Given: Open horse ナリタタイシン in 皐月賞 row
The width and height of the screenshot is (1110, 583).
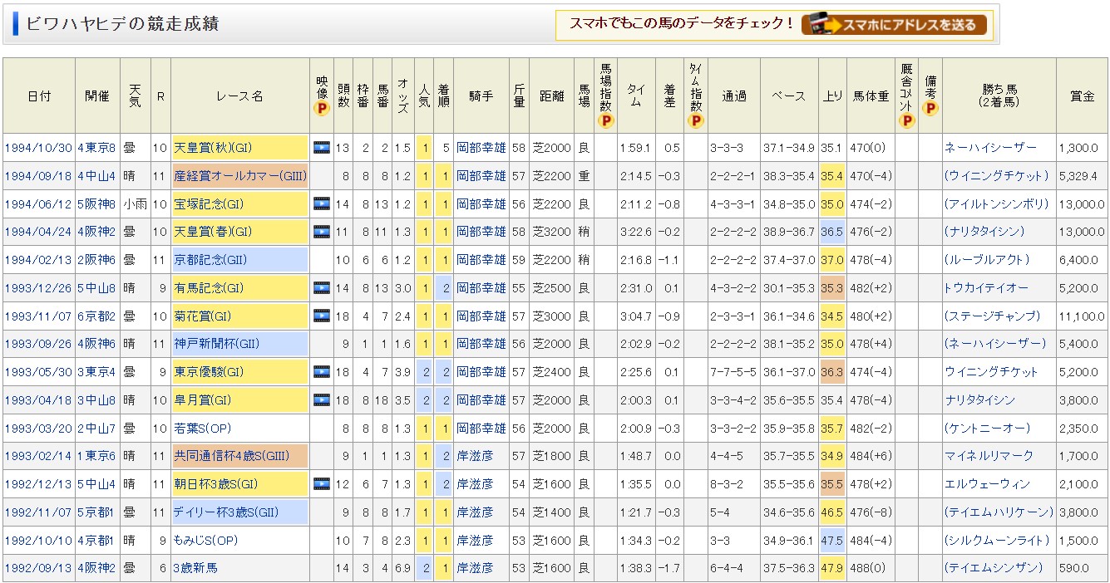Looking at the screenshot, I should (x=979, y=400).
